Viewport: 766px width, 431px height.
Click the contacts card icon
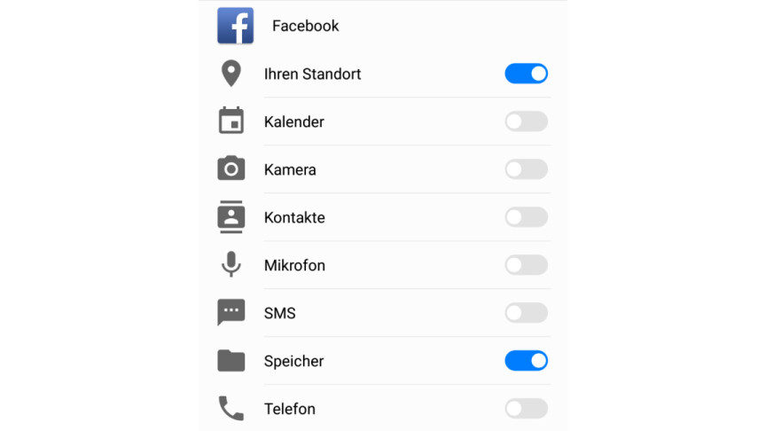[x=231, y=216]
